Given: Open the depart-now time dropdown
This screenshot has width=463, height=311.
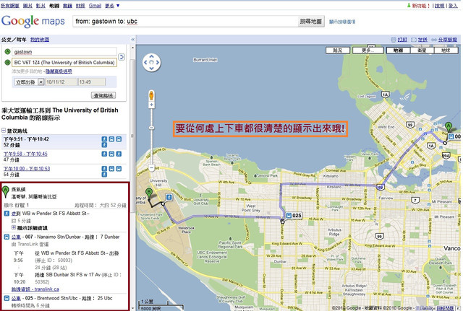Looking at the screenshot, I should tap(41, 82).
